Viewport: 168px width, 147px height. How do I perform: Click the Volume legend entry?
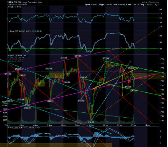[16, 61]
